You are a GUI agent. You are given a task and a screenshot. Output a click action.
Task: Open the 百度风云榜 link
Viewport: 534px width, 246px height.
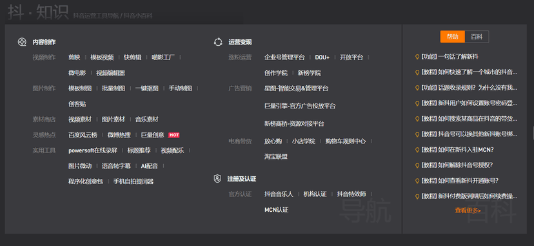[x=83, y=135]
